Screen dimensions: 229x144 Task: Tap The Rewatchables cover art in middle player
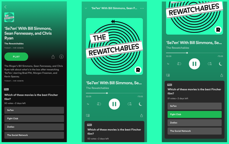[x=114, y=47]
